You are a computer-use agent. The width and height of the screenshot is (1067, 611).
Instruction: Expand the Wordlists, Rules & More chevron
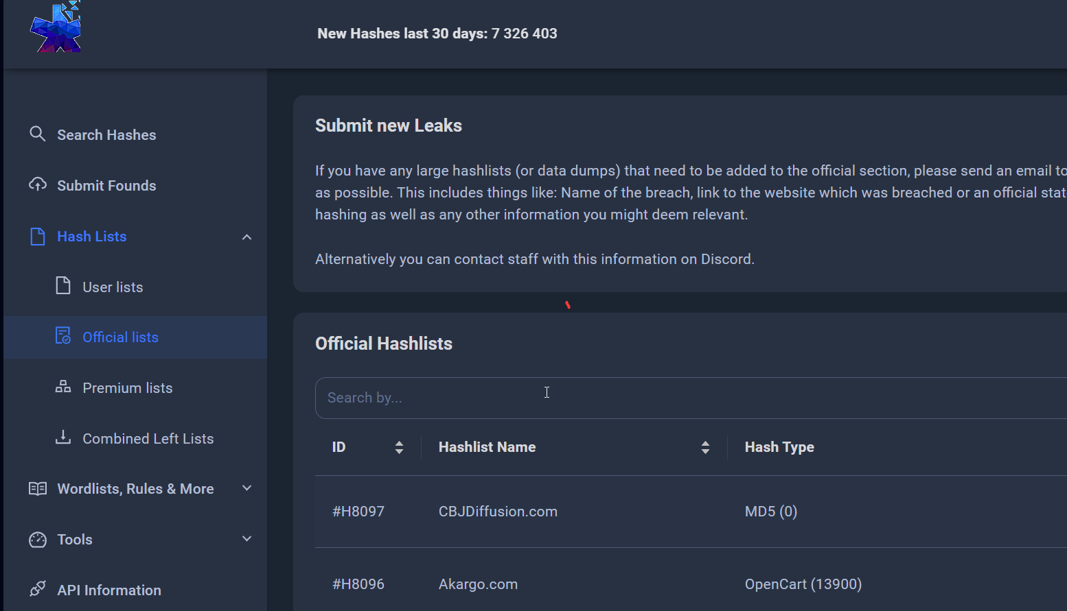click(x=247, y=488)
